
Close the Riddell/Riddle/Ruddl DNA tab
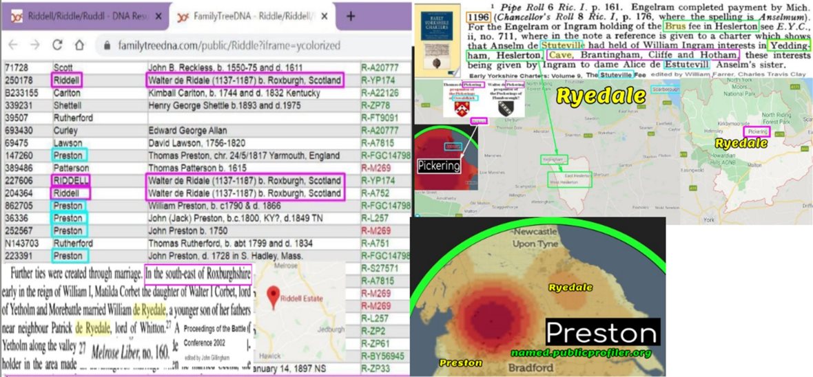pyautogui.click(x=158, y=16)
